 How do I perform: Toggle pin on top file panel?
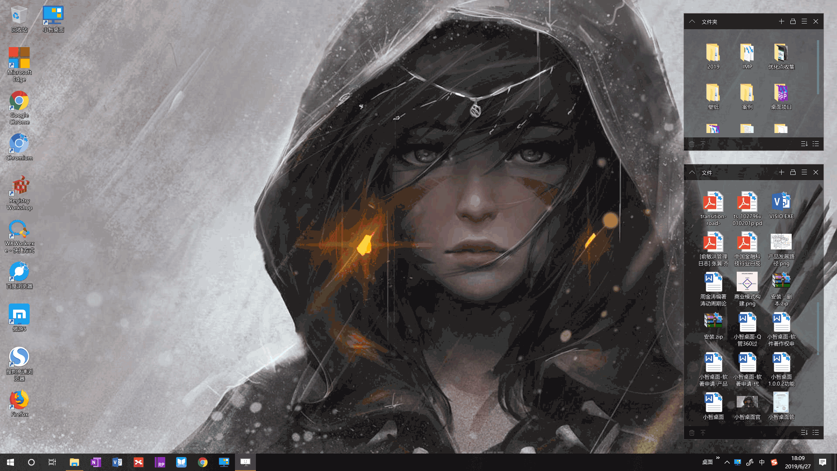click(x=793, y=22)
